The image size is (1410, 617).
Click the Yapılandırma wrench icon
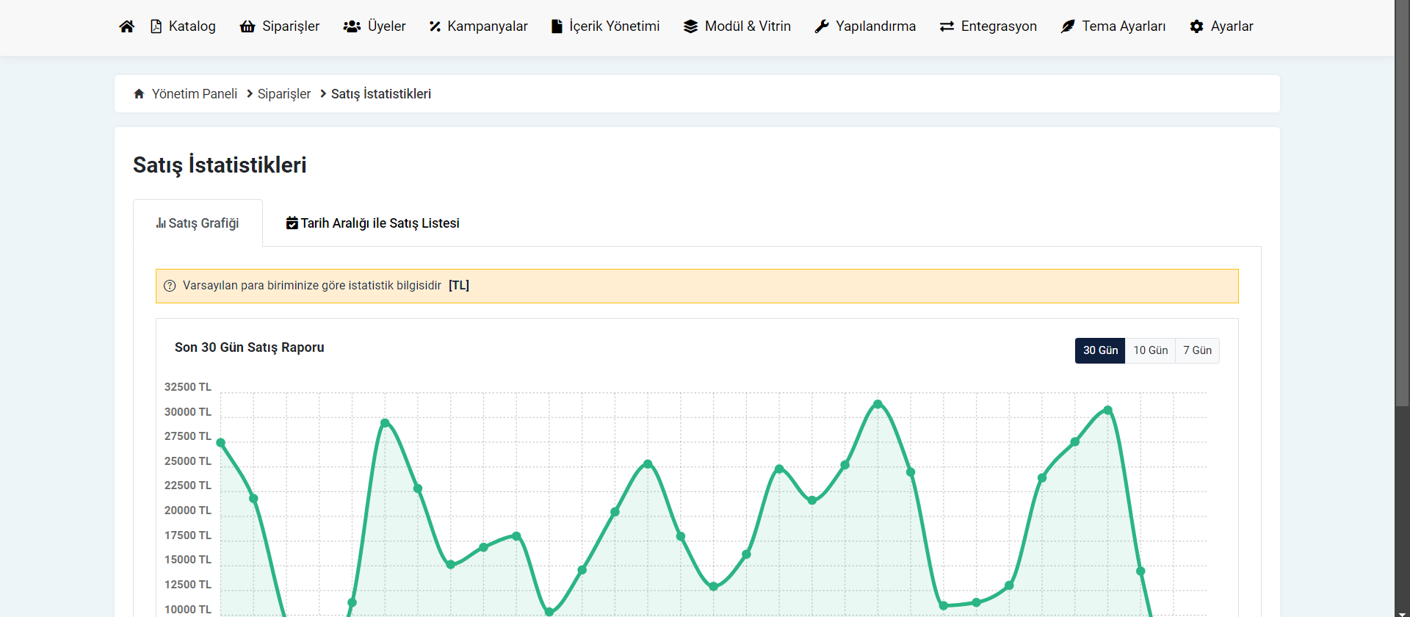pyautogui.click(x=822, y=26)
